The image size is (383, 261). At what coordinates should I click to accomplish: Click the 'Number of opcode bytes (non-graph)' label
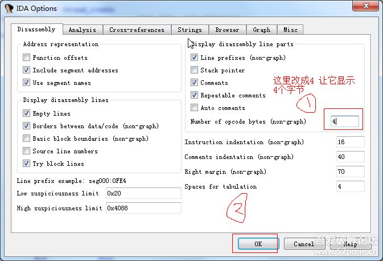click(248, 121)
